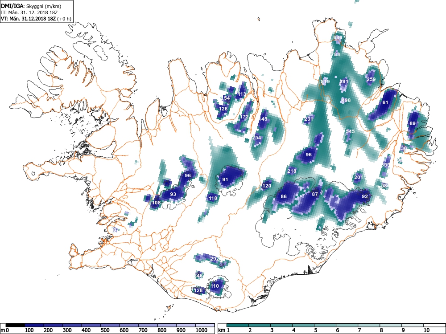
Task: Click the 113 value label
Action: 242,94
